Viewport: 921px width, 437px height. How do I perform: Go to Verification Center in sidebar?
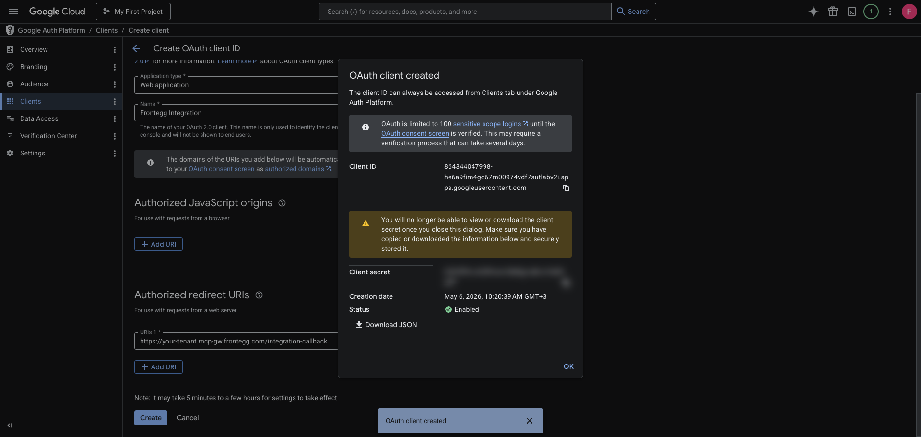[48, 136]
